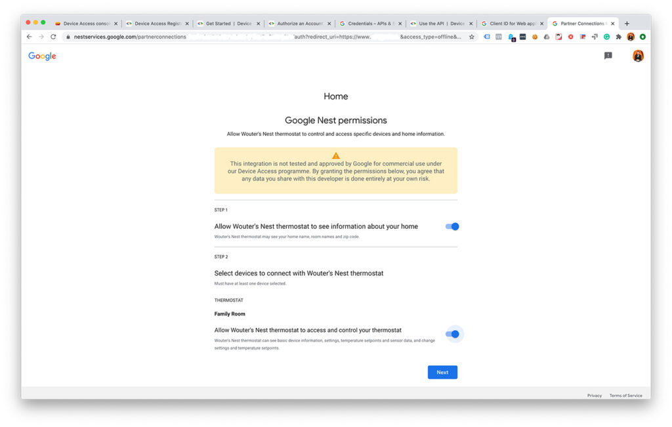Open the gray grid extension icon
672x427 pixels.
coord(499,37)
